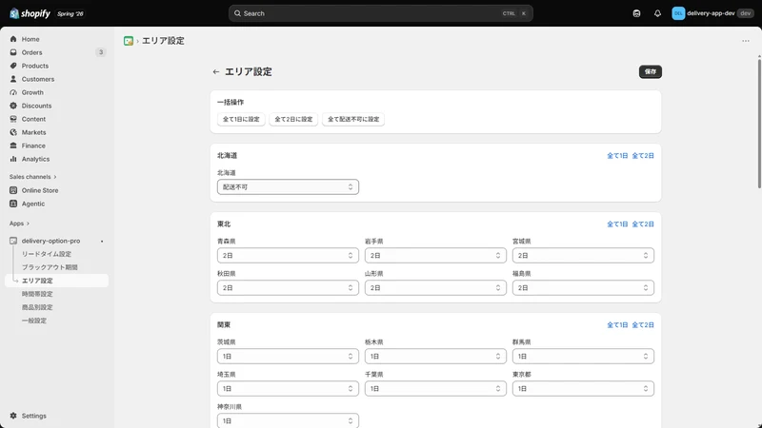Click the pin dot next to delivery-option-pro
Screen dimensions: 762x428
102,242
